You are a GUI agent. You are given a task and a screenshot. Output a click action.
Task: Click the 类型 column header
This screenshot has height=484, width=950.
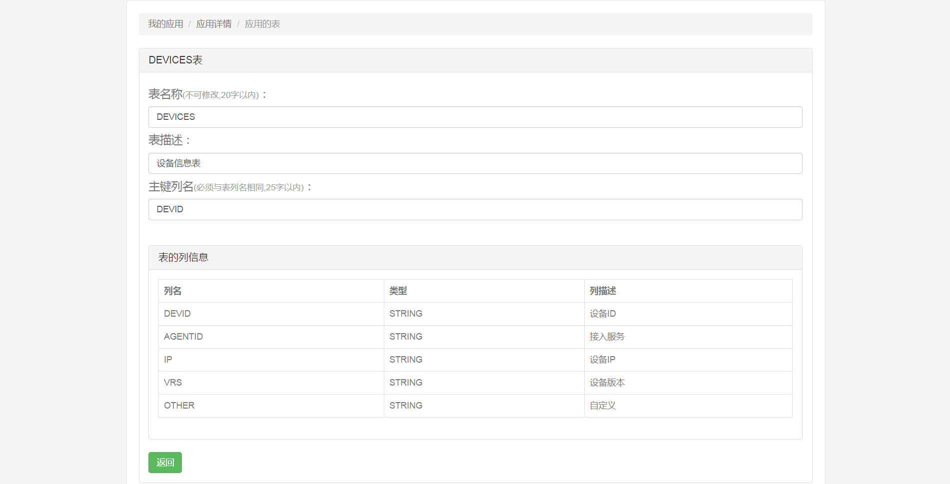click(x=398, y=291)
